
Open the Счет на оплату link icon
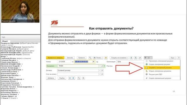click(x=102, y=74)
